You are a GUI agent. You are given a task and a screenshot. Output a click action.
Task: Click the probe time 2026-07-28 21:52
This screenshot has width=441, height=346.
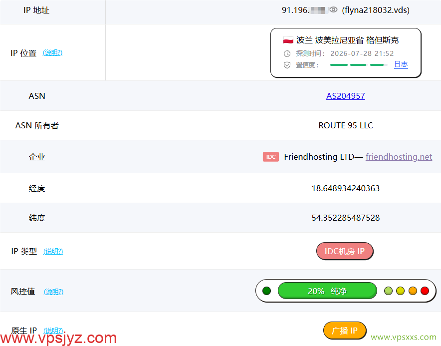coord(362,53)
